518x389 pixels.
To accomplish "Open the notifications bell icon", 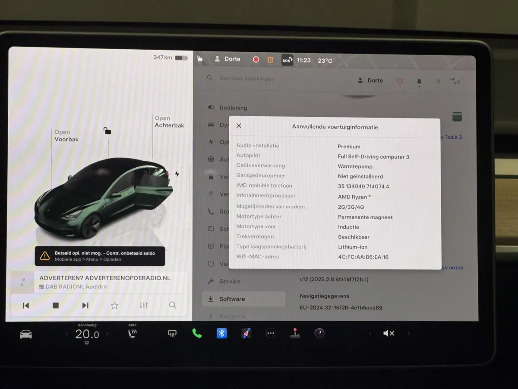I will (x=419, y=81).
